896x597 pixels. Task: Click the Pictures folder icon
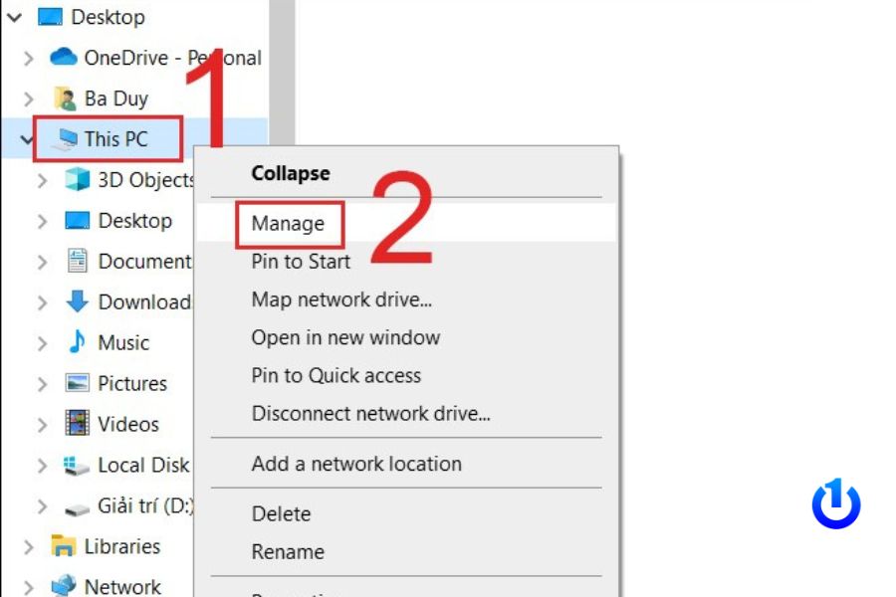click(x=77, y=383)
